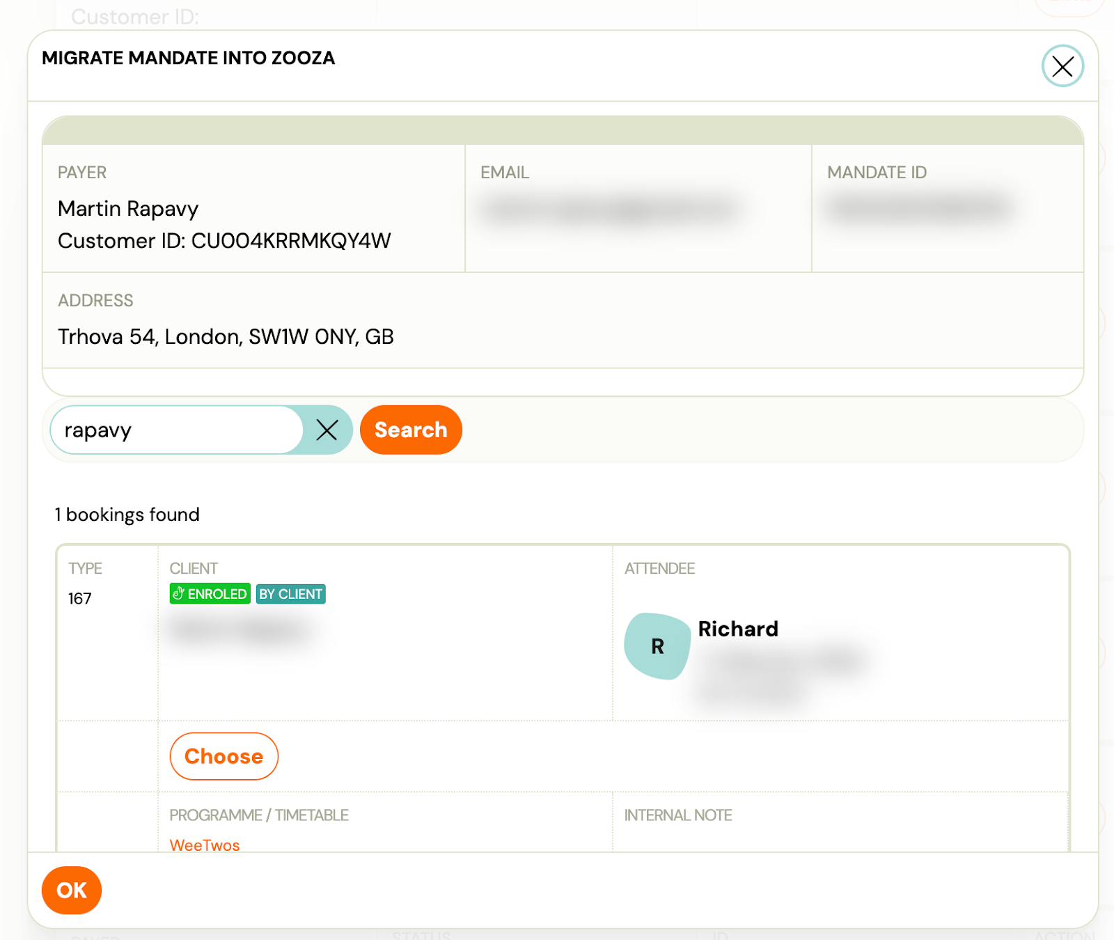Click the hand icon in the Enroled badge

click(179, 594)
